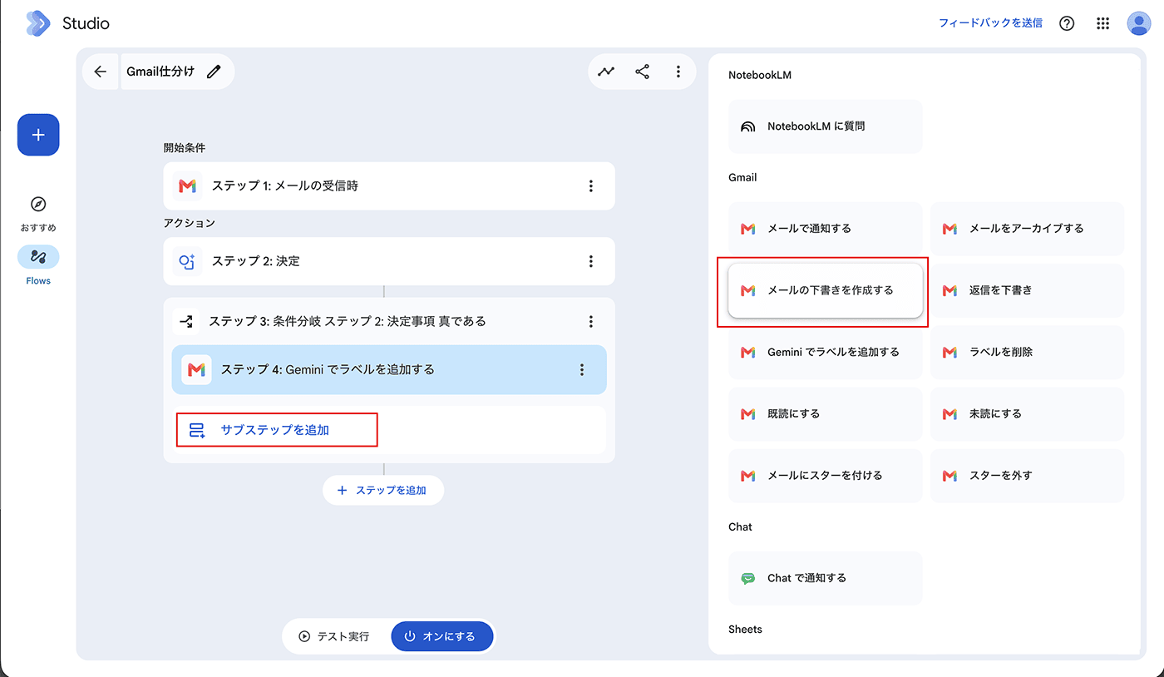
Task: Choose NotebookLM に質問 action
Action: [826, 126]
